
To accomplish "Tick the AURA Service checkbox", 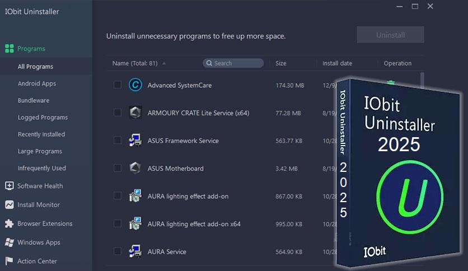I will tap(118, 251).
